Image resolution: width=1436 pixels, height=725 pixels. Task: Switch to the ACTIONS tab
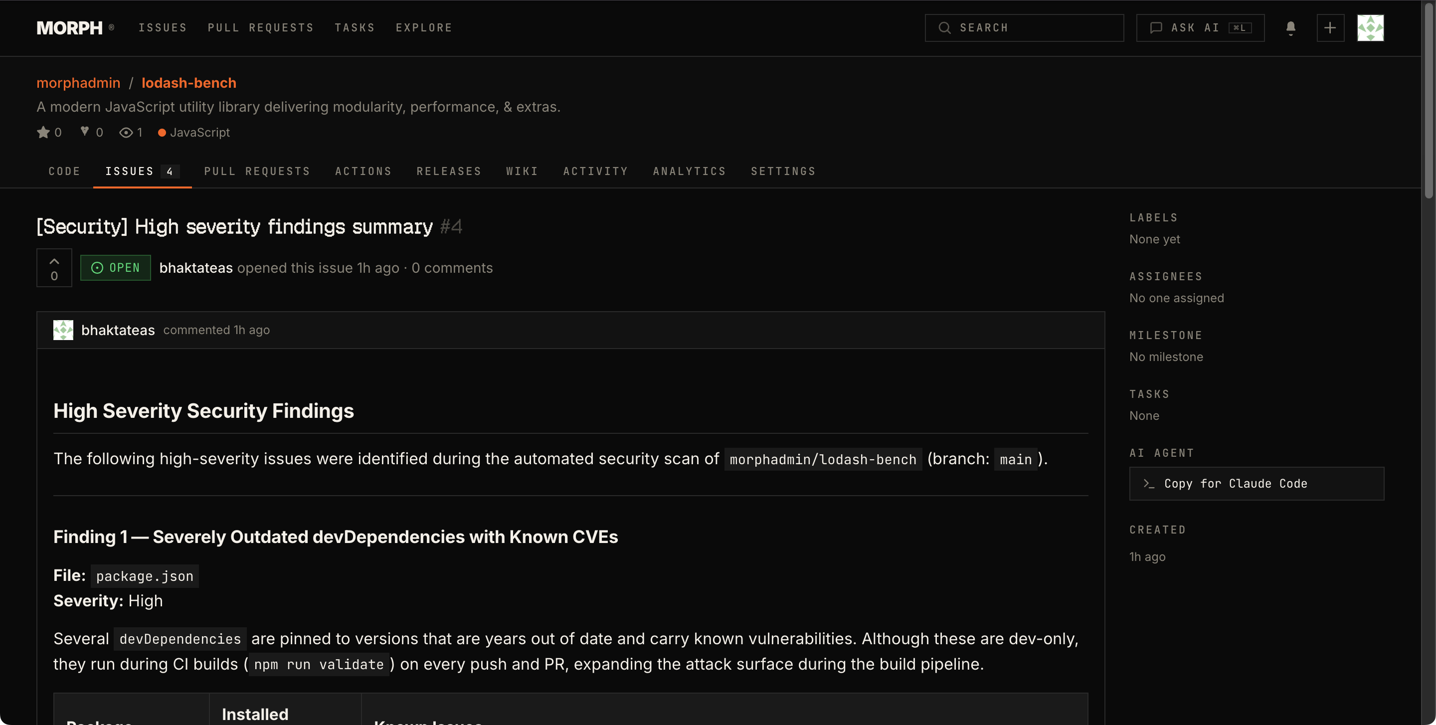363,171
